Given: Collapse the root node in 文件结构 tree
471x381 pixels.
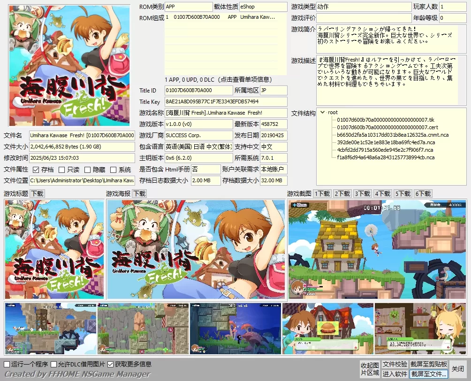Looking at the screenshot, I should pyautogui.click(x=323, y=112).
